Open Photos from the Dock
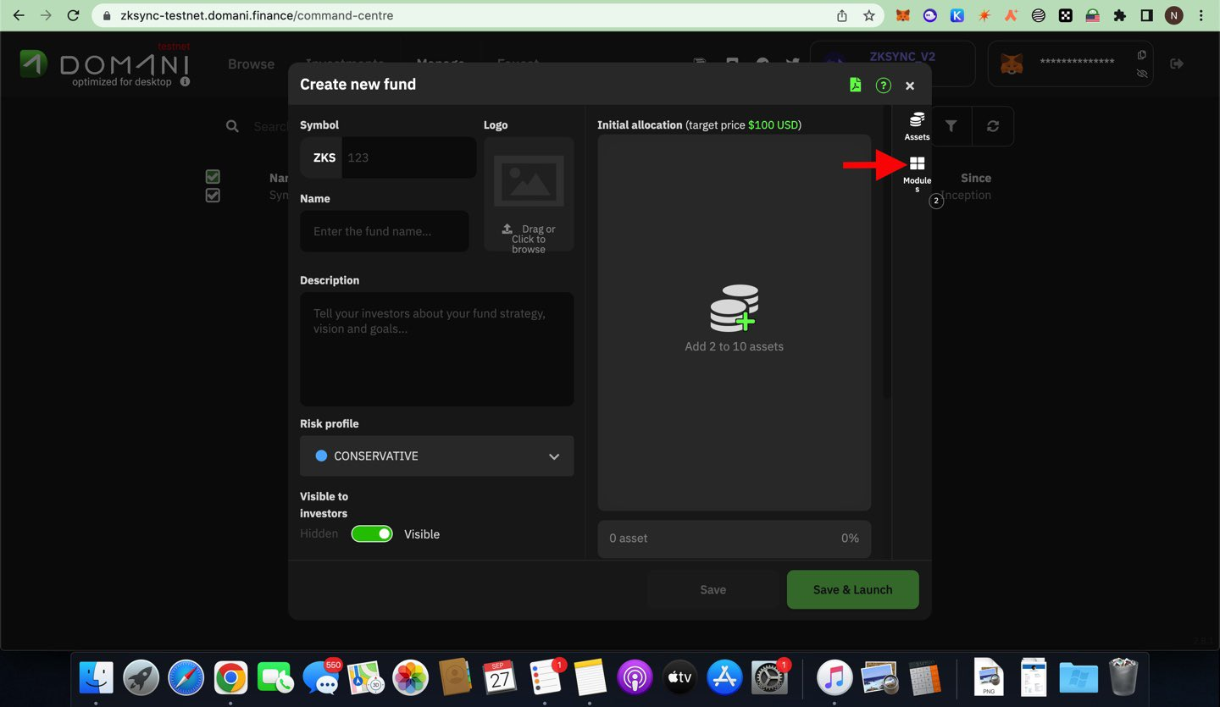The image size is (1220, 707). (411, 677)
